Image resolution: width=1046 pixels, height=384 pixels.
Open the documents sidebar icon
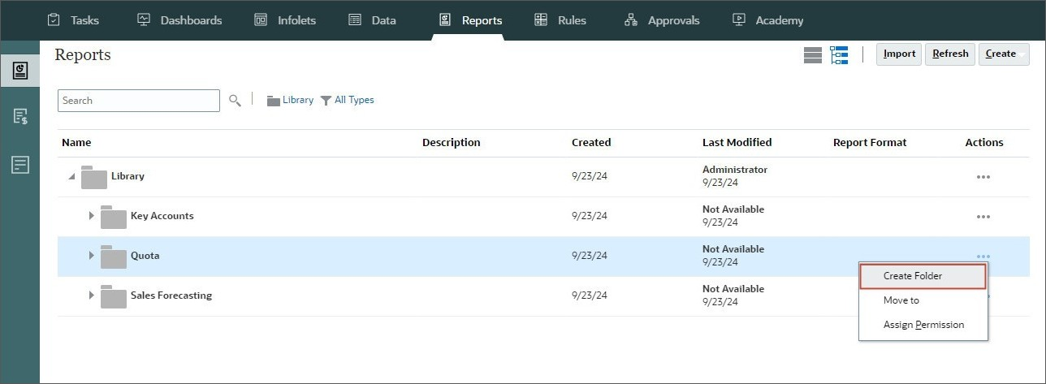(x=20, y=164)
